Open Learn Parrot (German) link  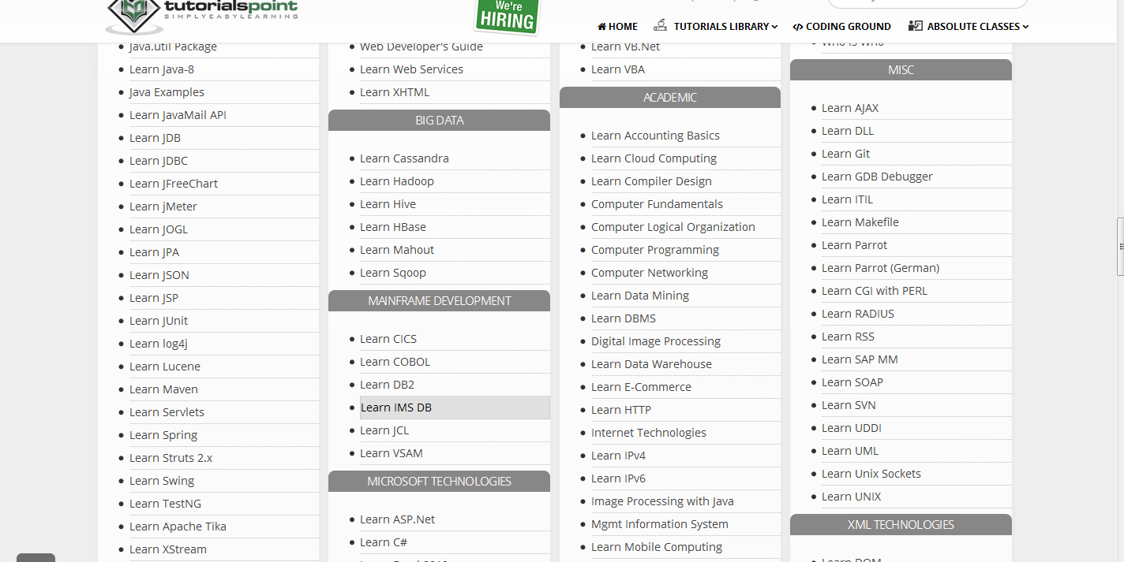pyautogui.click(x=880, y=268)
